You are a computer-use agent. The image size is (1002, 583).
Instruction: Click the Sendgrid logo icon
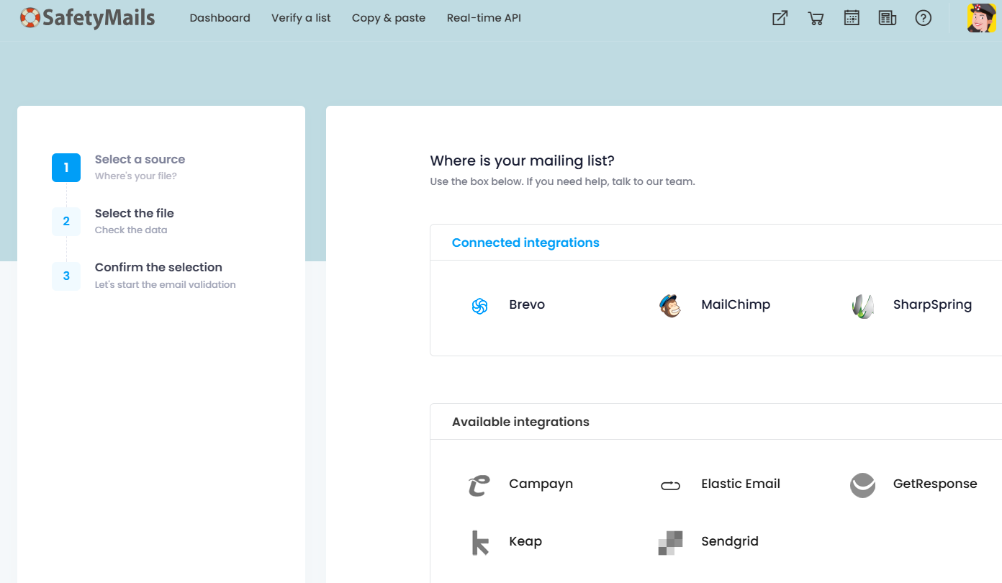670,543
